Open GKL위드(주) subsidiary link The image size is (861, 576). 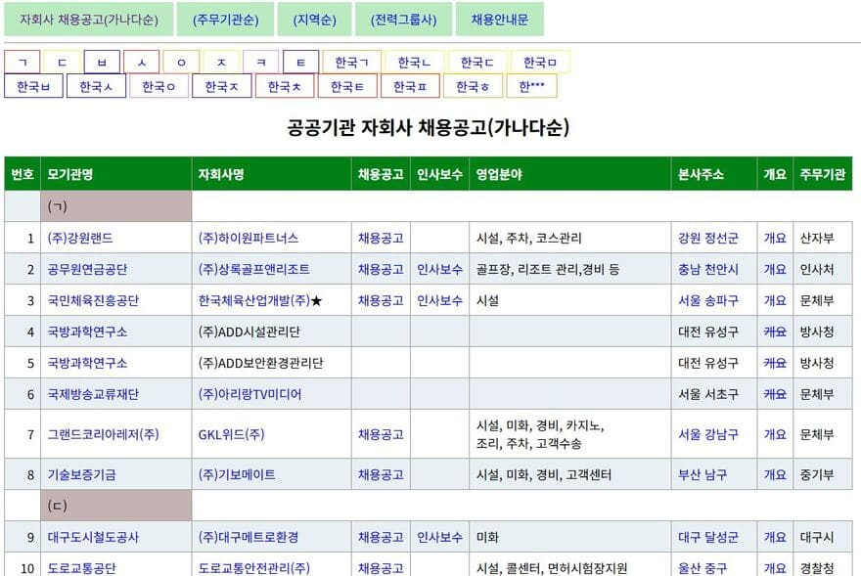[231, 434]
